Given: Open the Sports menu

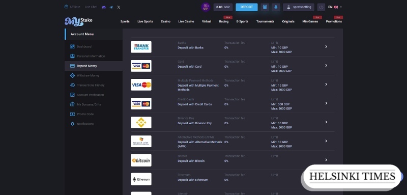Looking at the screenshot, I should [x=125, y=21].
